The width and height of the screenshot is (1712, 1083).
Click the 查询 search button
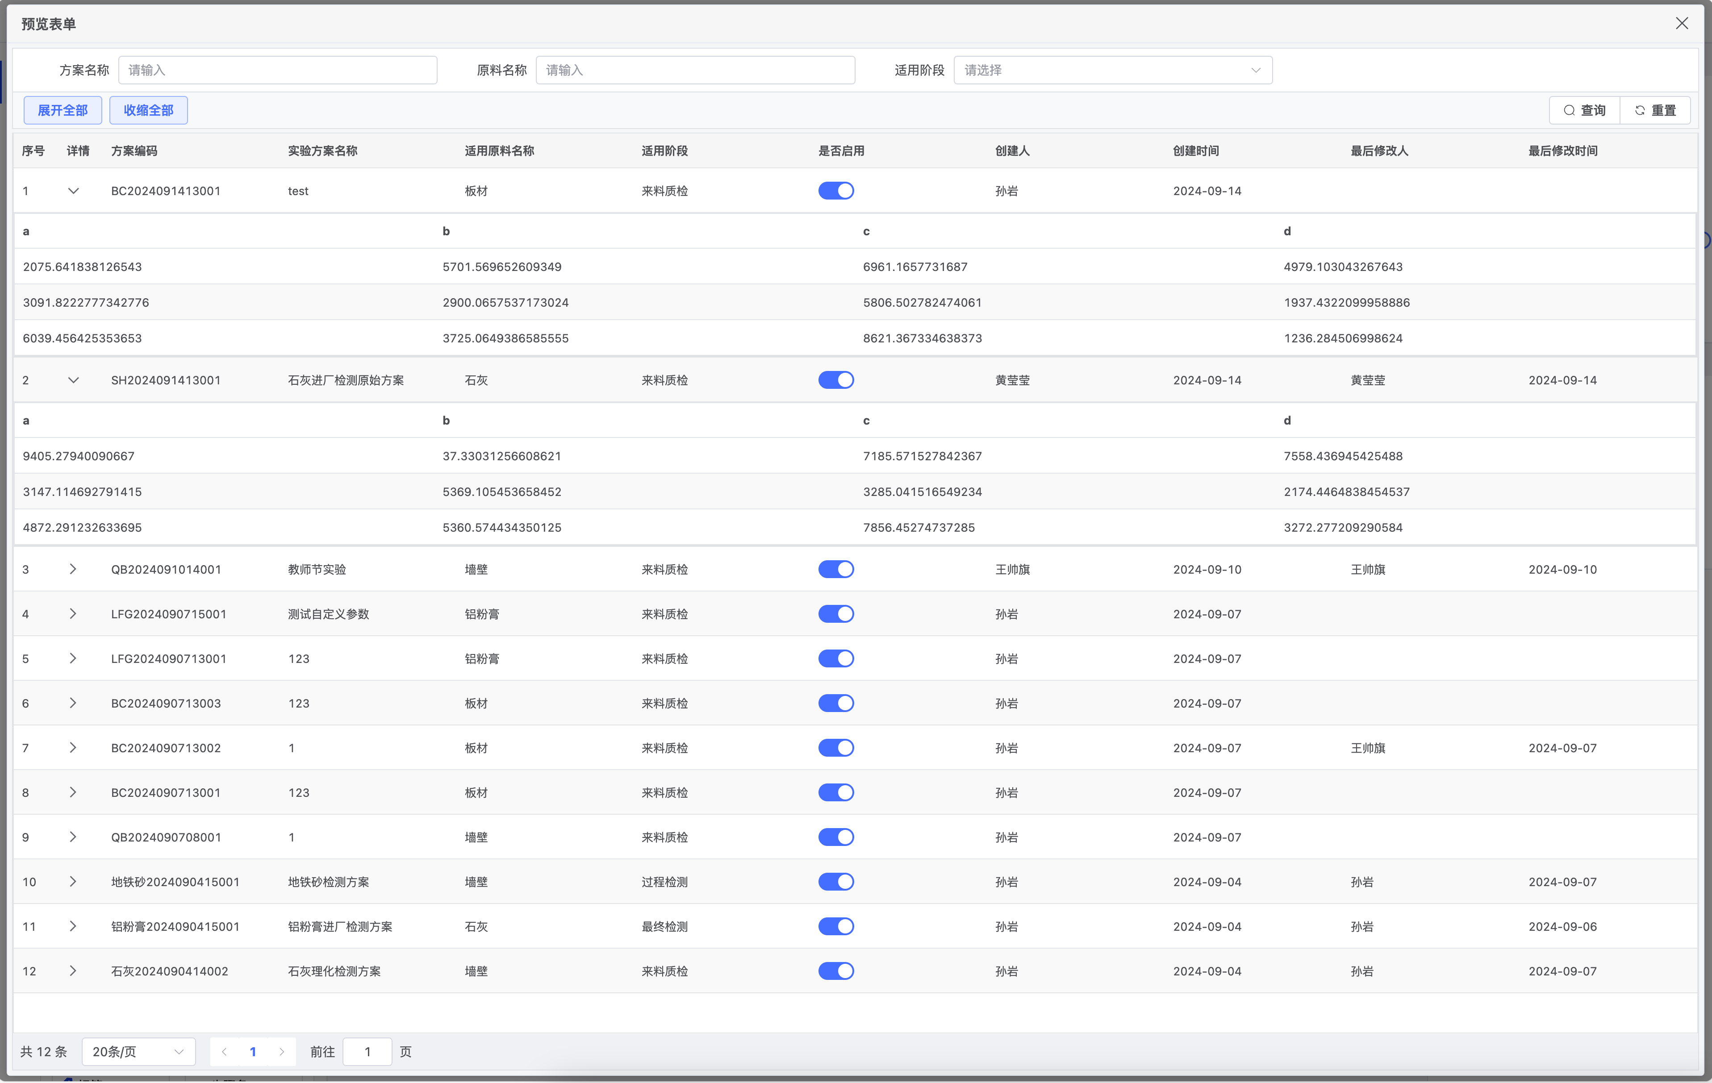(x=1585, y=110)
